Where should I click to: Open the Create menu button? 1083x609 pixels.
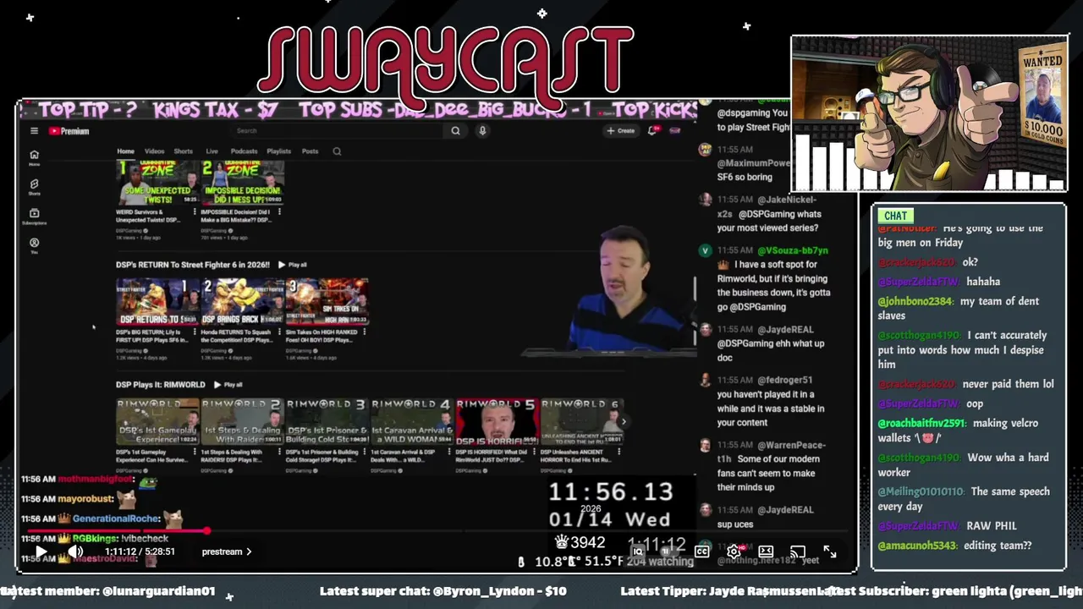(x=620, y=131)
